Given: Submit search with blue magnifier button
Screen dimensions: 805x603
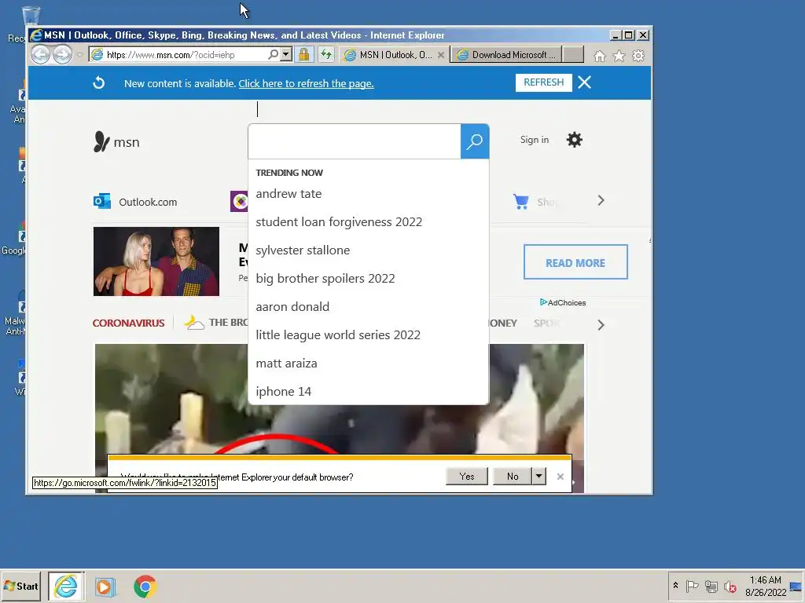Looking at the screenshot, I should point(474,141).
